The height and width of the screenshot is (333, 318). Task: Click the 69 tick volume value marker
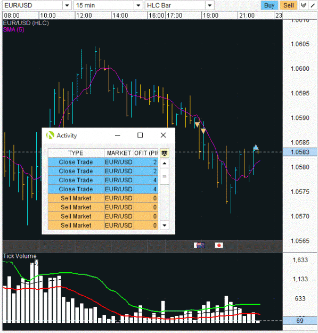pos(300,321)
